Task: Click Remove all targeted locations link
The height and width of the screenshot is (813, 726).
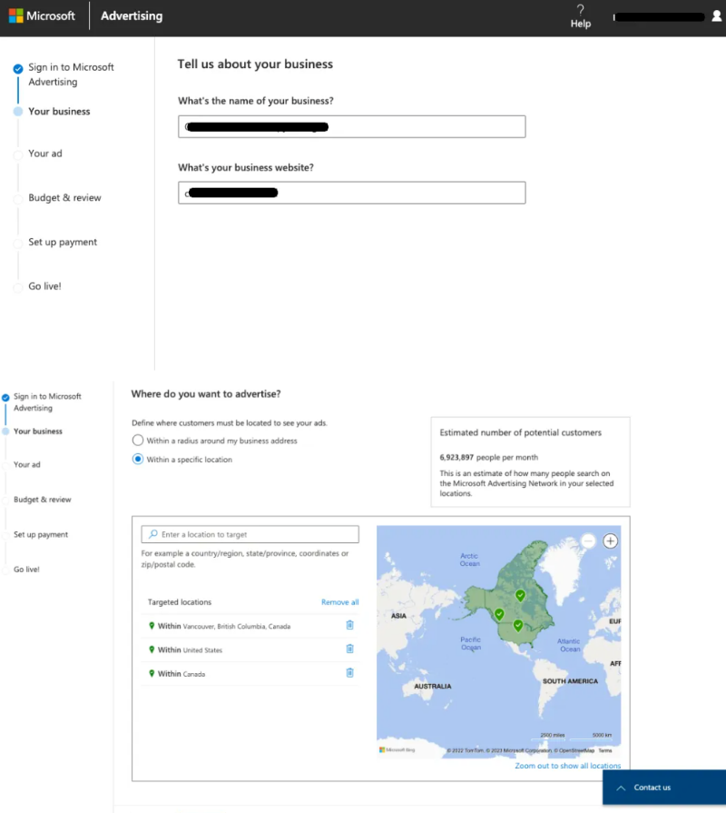Action: (x=339, y=602)
